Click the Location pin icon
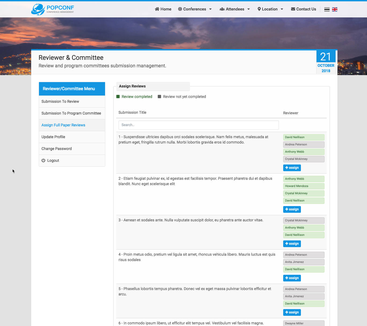This screenshot has height=326, width=367. [x=259, y=9]
